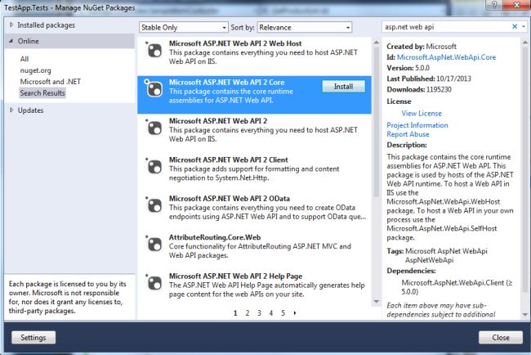Open the Stable Only dropdown
The width and height of the screenshot is (531, 355).
point(183,28)
